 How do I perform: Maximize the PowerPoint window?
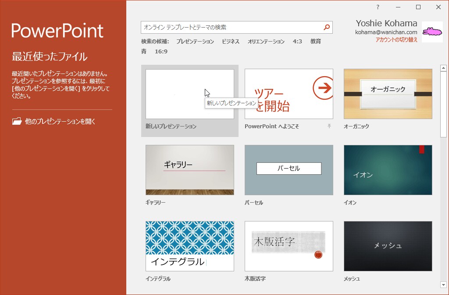[x=418, y=7]
